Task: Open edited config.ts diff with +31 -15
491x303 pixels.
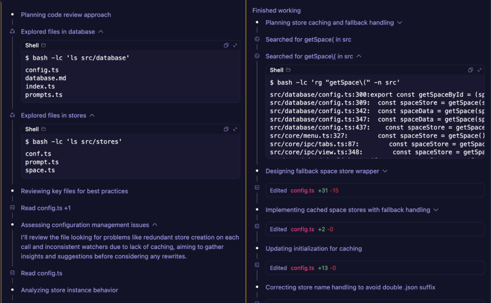Action: pos(302,191)
